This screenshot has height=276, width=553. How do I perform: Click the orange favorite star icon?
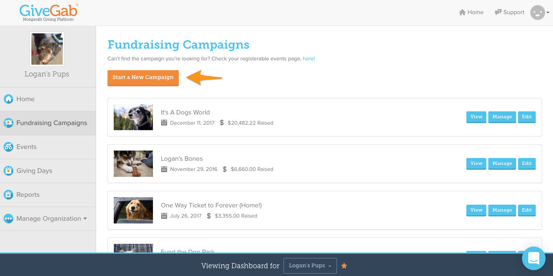point(344,266)
